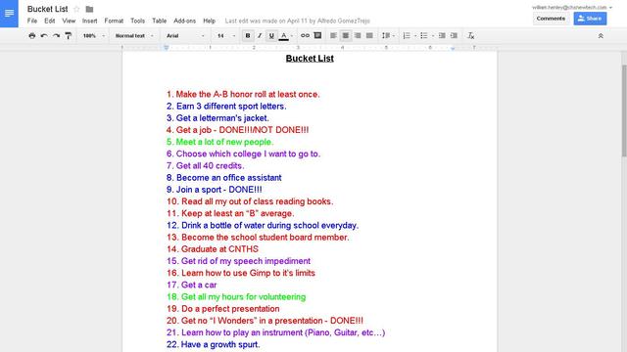Click the blue Share button
Viewport: 627px width, 352px height.
click(590, 19)
